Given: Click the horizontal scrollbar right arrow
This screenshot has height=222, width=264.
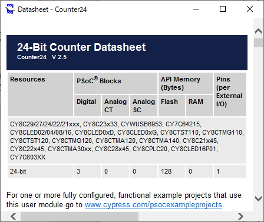Looking at the screenshot, I should click(x=240, y=216).
